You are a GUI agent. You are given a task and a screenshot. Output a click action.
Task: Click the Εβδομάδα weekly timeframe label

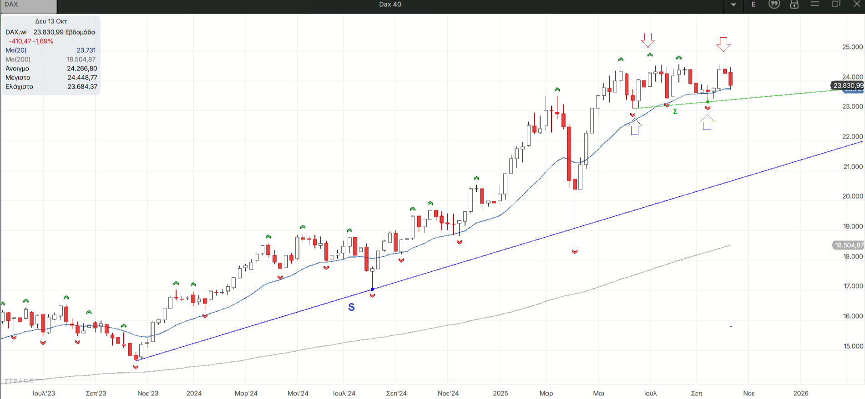(x=80, y=32)
